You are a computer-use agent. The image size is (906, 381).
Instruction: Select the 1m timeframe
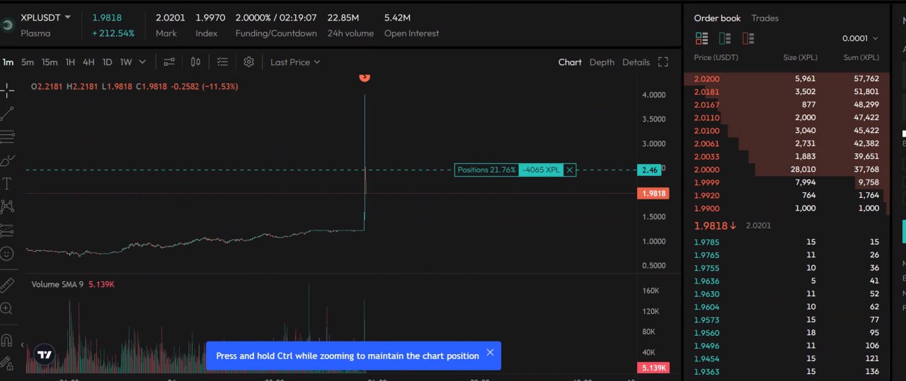[8, 62]
